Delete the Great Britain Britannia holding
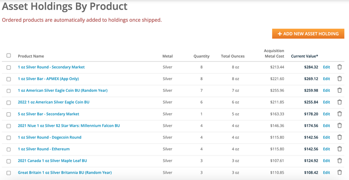 click(x=339, y=172)
